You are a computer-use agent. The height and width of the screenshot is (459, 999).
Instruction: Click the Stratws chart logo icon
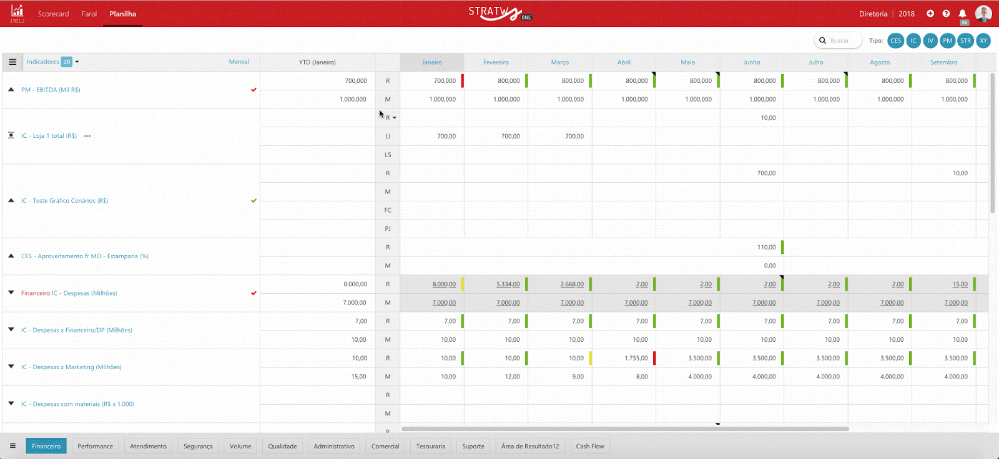coord(17,11)
